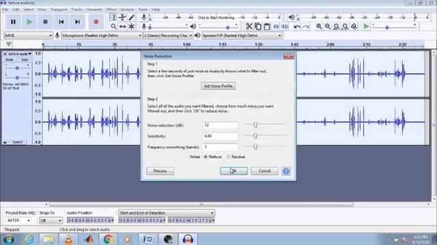Toggle the track Solo button
Viewport: 437px width, 245px height.
tap(25, 60)
